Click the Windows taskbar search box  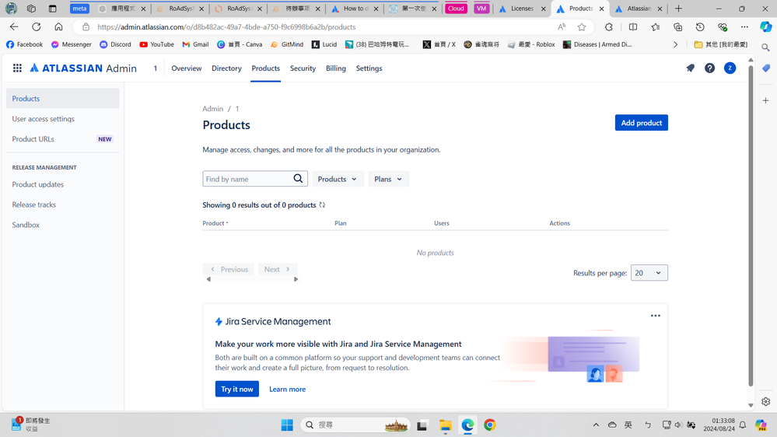[x=355, y=425]
